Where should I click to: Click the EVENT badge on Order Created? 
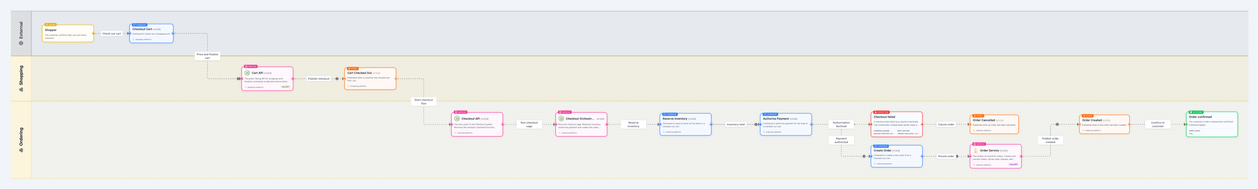tap(1087, 116)
